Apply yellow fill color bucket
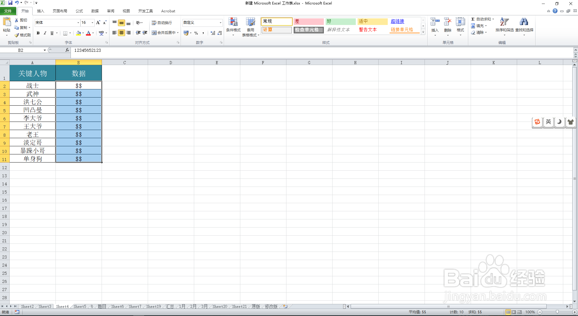The height and width of the screenshot is (316, 578). (78, 33)
